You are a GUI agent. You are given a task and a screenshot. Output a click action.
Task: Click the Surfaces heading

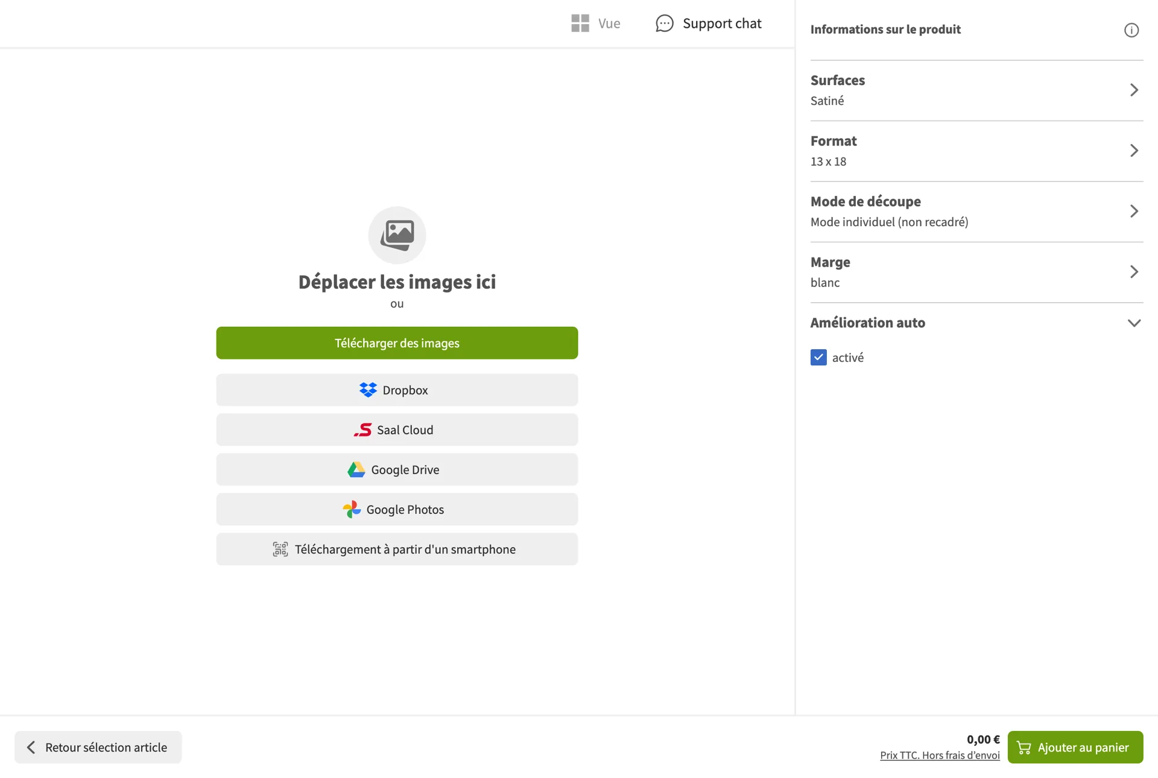838,80
